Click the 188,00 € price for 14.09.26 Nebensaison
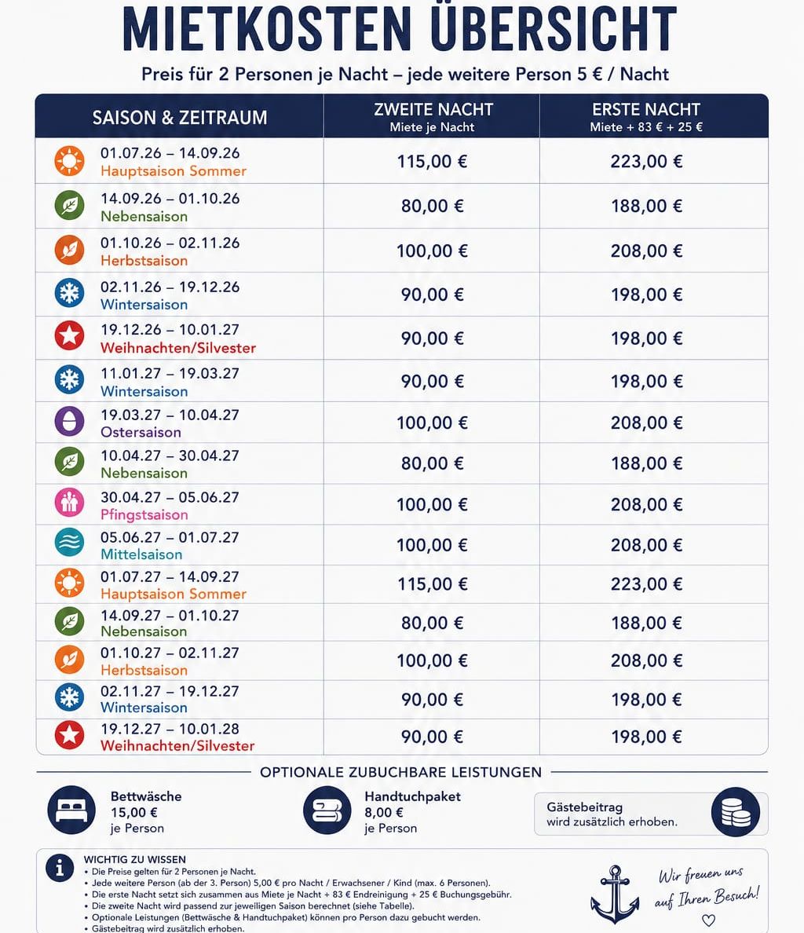Image resolution: width=804 pixels, height=933 pixels. [x=646, y=206]
